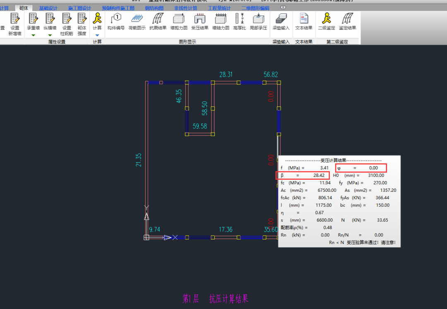447x309 pixels.
Task: Open the 文本结果 text results document icon
Action: point(304,19)
